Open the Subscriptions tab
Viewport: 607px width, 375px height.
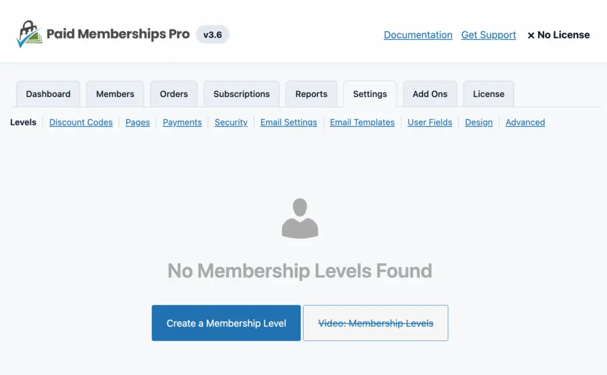(241, 94)
